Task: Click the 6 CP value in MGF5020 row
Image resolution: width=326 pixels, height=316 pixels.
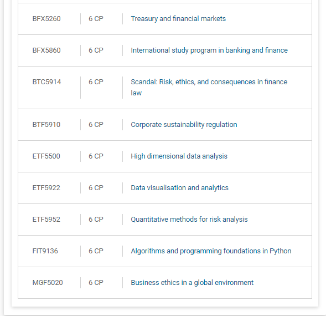Action: tap(96, 283)
